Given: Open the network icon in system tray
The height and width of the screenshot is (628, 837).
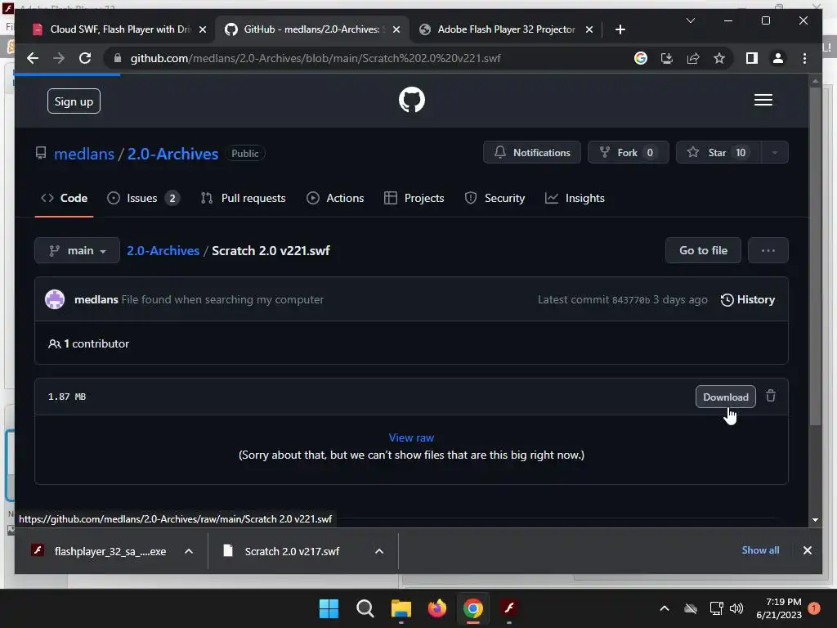Looking at the screenshot, I should (x=716, y=608).
